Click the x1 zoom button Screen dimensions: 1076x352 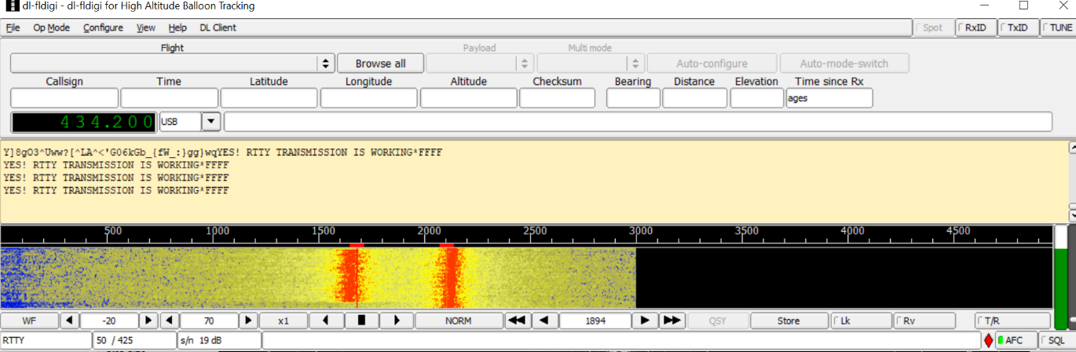284,321
